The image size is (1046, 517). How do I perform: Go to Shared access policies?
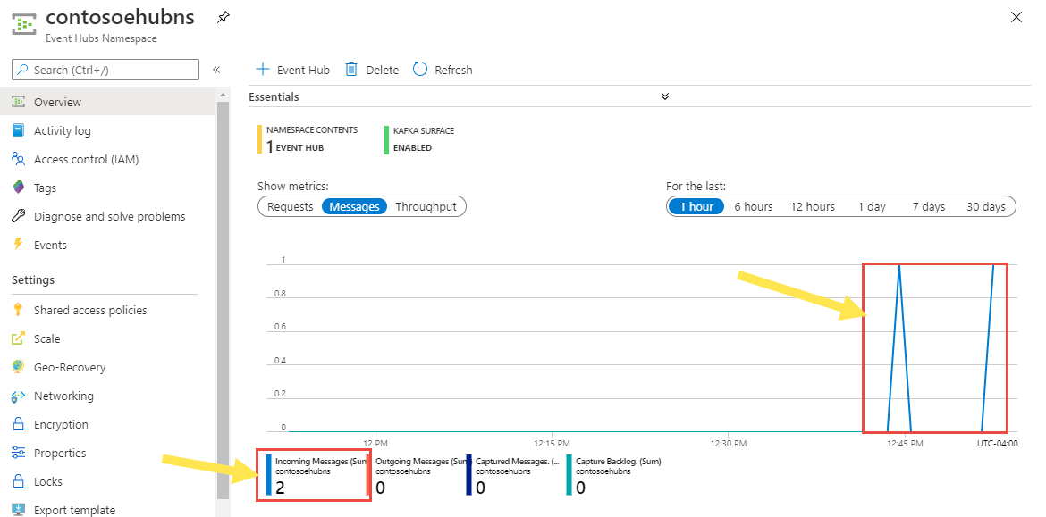point(89,310)
